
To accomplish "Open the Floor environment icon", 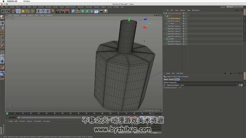I will tap(96, 11).
